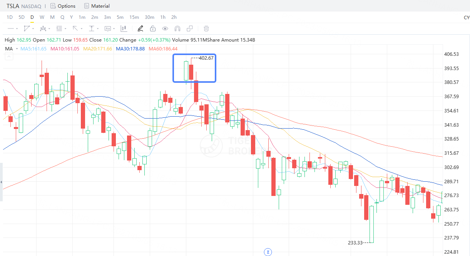Click the MA30:178.88 legend entry
The image size is (470, 256).
[130, 49]
